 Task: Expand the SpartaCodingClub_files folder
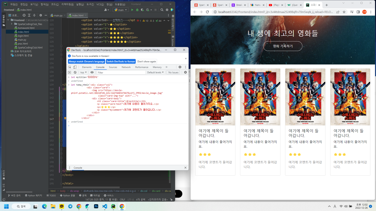[12, 24]
